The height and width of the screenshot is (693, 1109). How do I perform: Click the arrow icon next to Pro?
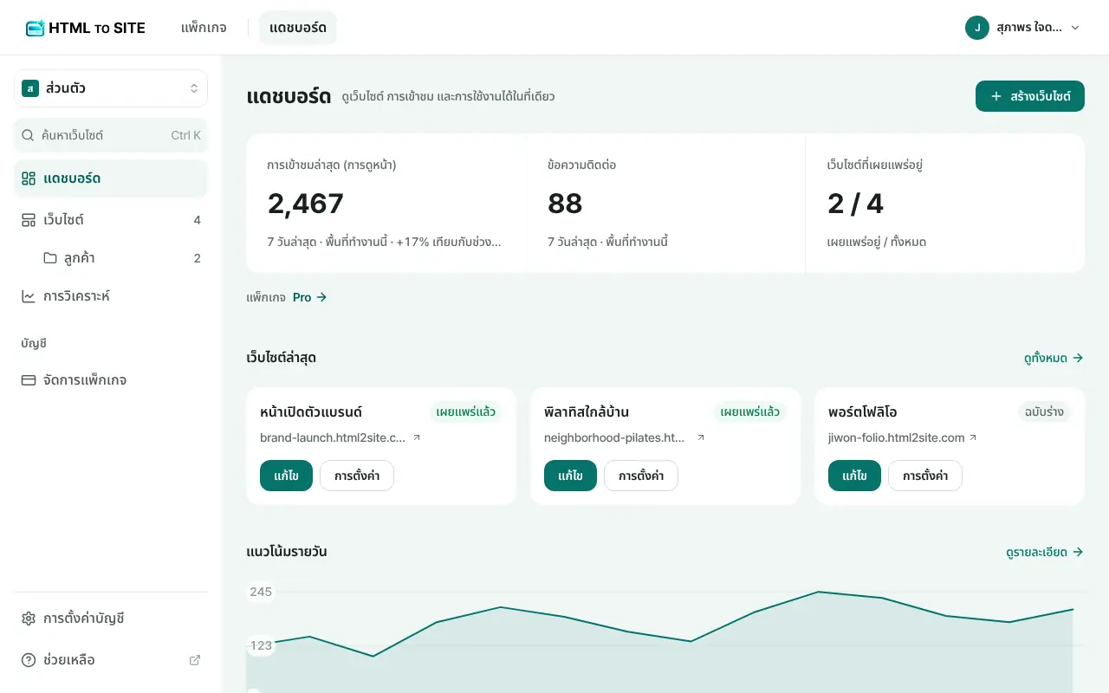tap(321, 297)
